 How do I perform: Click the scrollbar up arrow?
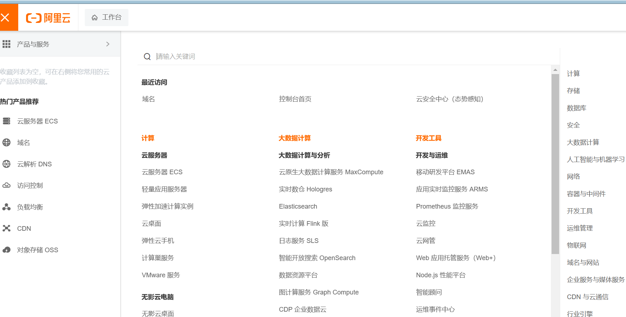555,70
